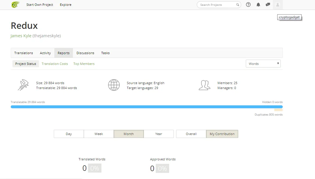
Task: Click the Approved Words 0% badge
Action: (162, 168)
